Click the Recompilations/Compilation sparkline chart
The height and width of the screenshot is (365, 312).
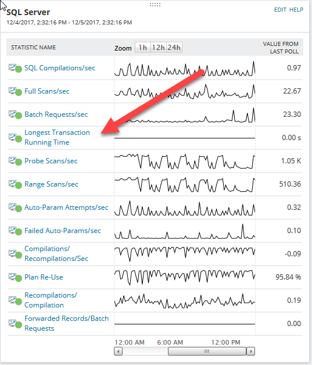point(185,300)
